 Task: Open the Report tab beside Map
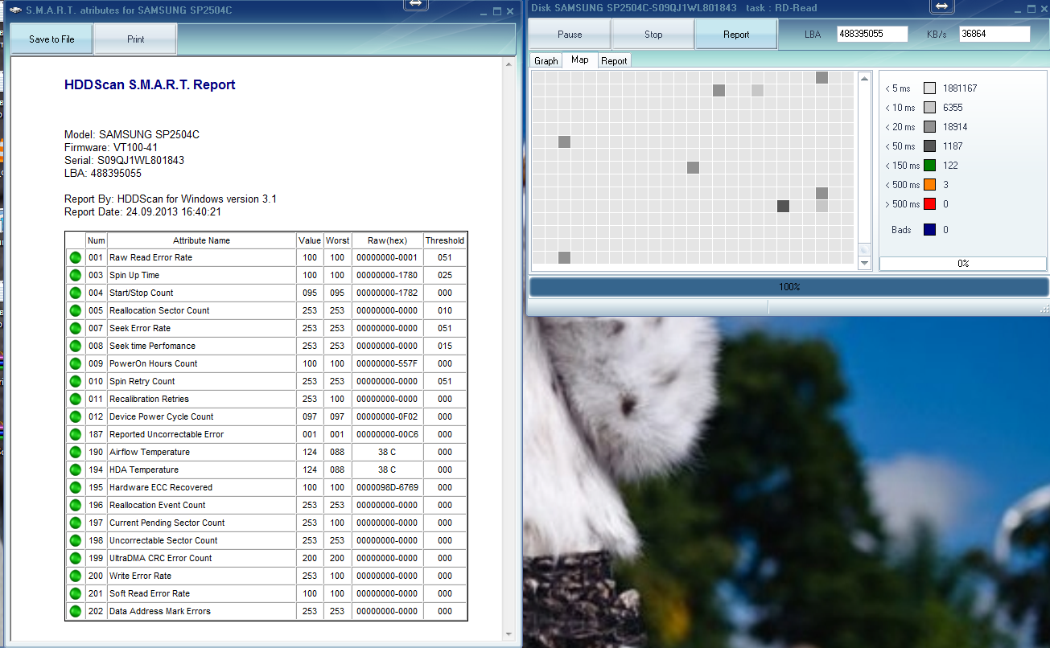pos(614,61)
